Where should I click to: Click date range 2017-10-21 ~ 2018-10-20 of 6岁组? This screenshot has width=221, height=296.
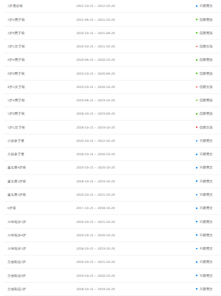click(x=96, y=208)
